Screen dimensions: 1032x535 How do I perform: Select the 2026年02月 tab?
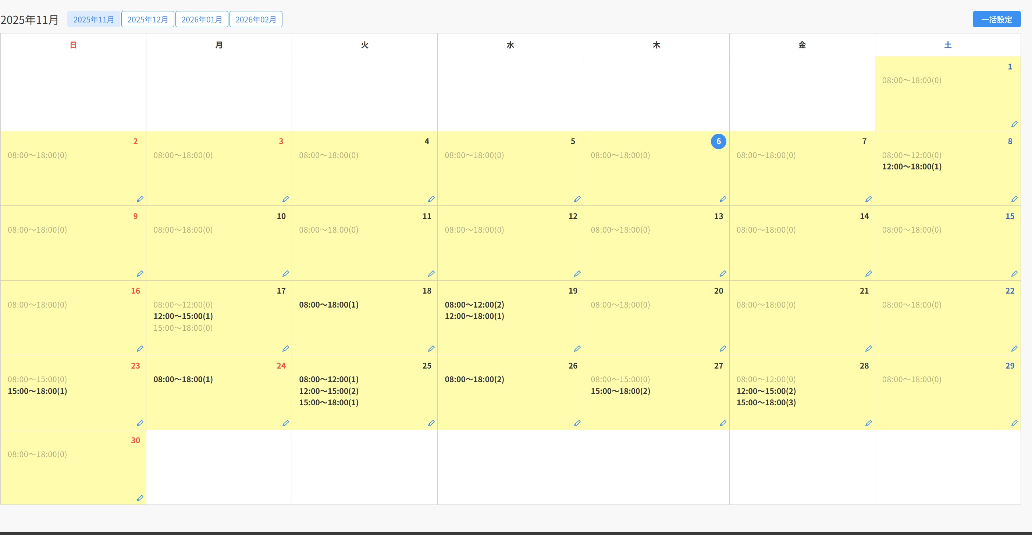pos(256,19)
